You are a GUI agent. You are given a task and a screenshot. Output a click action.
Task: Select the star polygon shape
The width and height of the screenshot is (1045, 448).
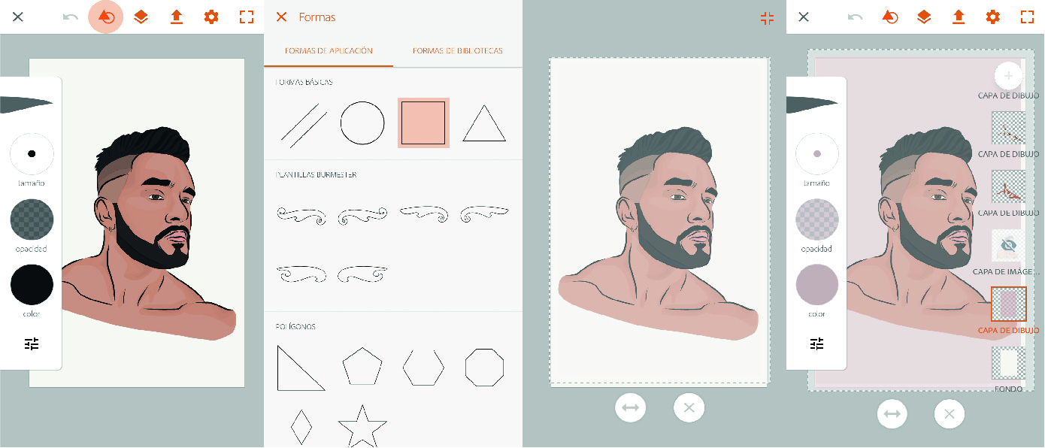pyautogui.click(x=362, y=426)
